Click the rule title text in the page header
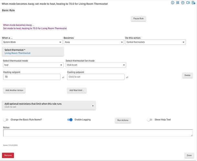 55,4
